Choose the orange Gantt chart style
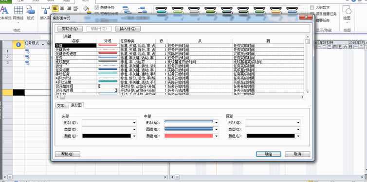Screen dimensions: 367x182 coord(275,10)
